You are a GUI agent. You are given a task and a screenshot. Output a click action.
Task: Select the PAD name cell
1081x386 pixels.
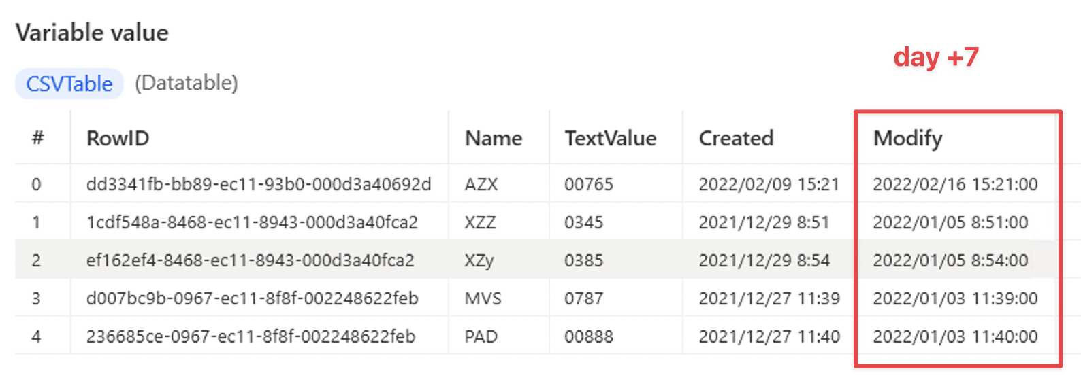(x=481, y=336)
